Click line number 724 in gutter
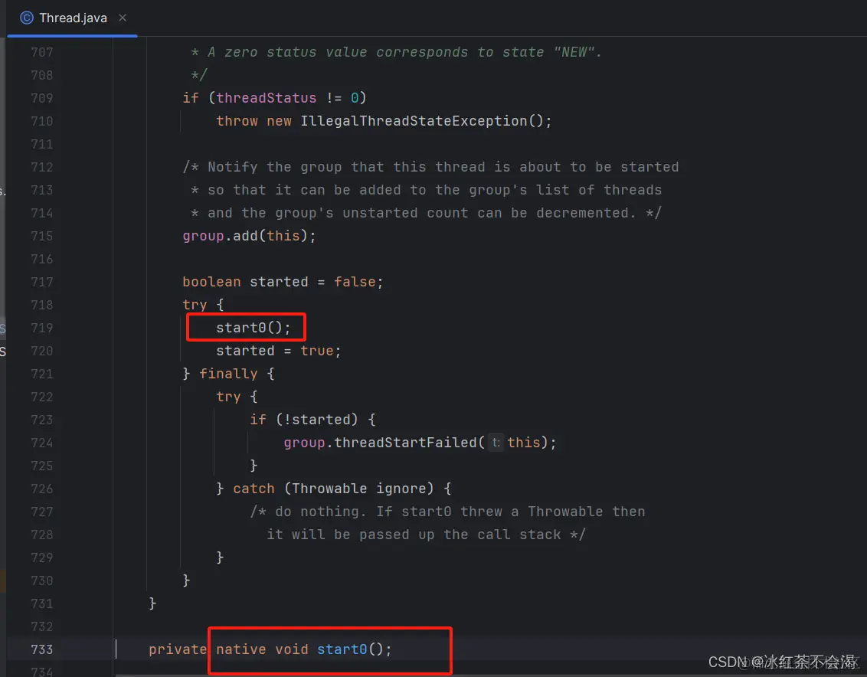The width and height of the screenshot is (867, 677). (x=42, y=443)
